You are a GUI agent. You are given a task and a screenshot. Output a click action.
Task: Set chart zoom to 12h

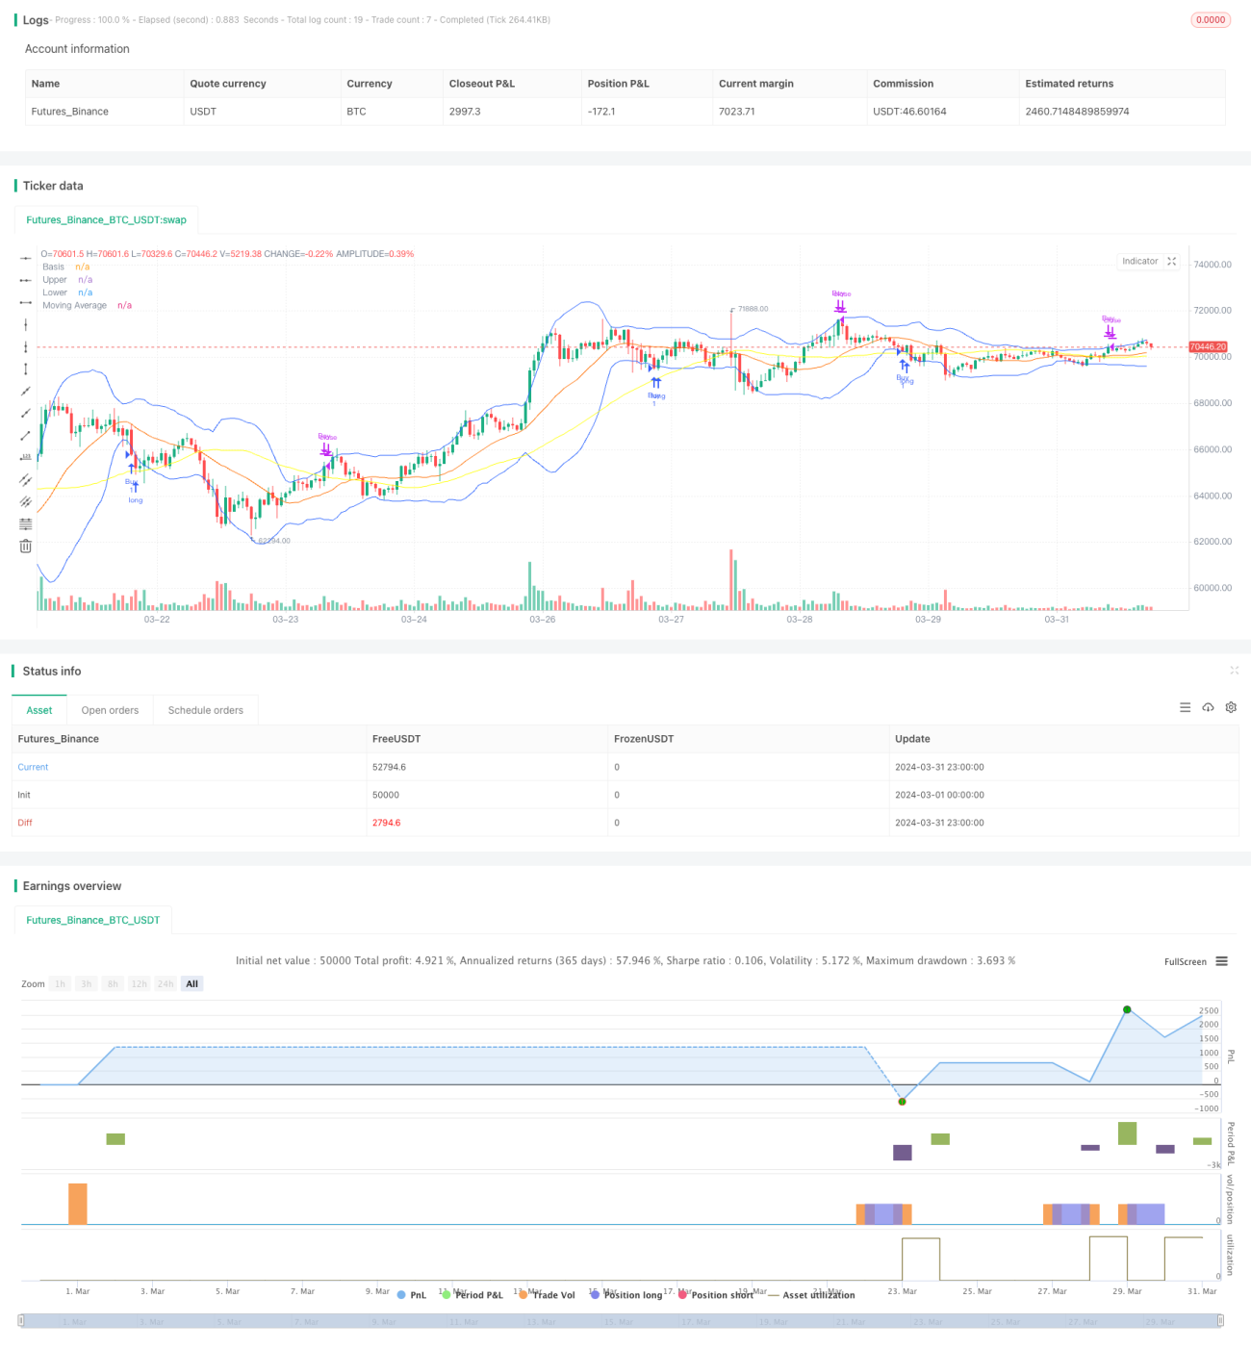coord(140,983)
